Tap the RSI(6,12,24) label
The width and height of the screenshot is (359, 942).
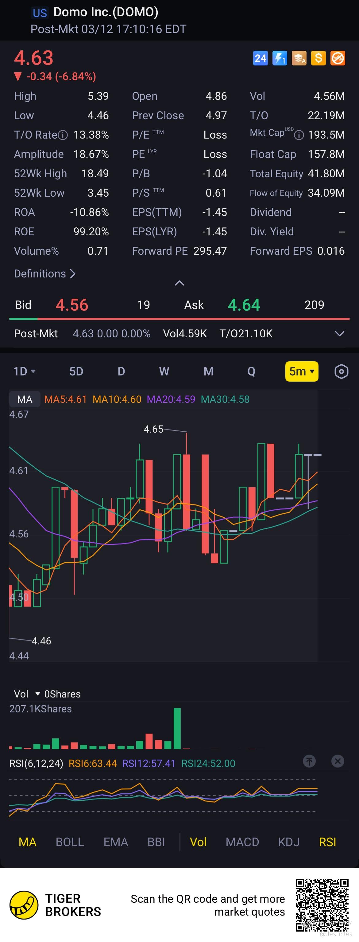coord(36,763)
